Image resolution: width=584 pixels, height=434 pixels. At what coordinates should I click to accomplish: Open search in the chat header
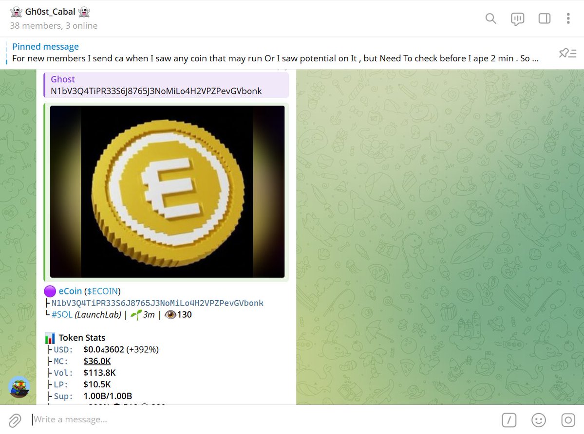tap(490, 18)
